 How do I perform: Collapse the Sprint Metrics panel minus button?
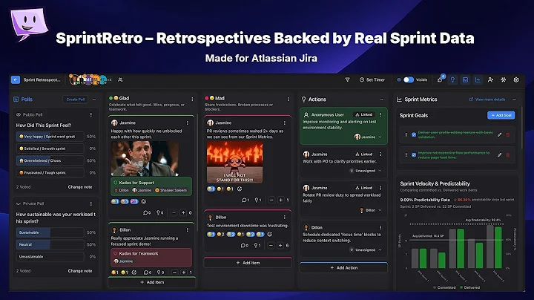pyautogui.click(x=514, y=100)
